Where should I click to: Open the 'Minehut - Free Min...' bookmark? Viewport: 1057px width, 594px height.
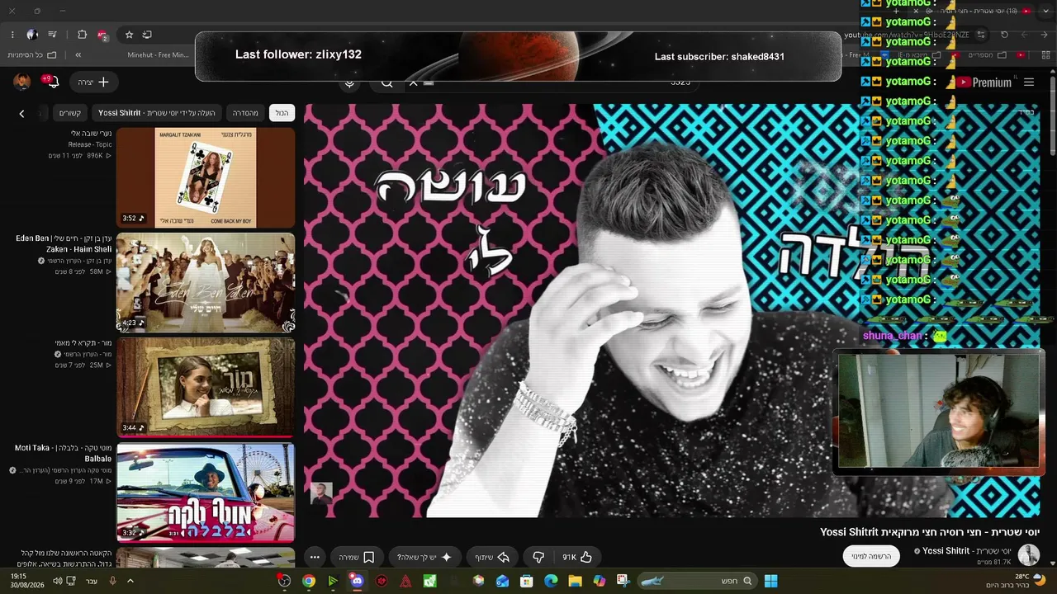158,55
